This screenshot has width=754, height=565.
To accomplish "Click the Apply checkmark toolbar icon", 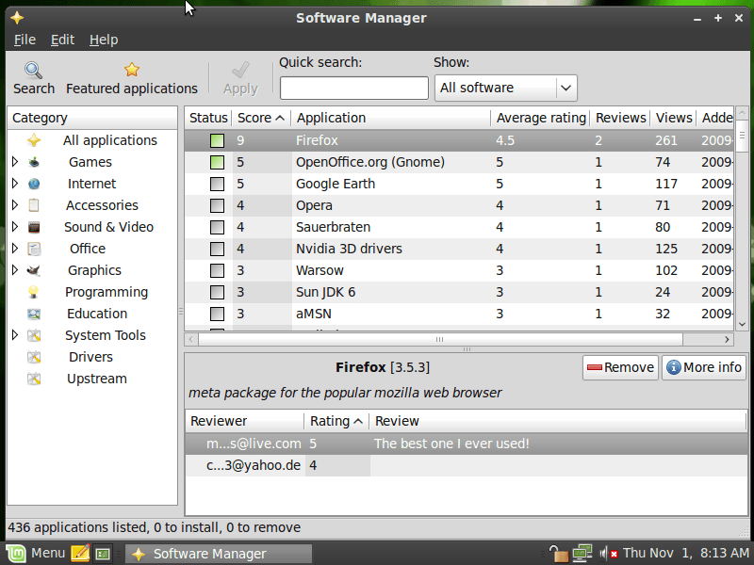I will click(x=240, y=70).
